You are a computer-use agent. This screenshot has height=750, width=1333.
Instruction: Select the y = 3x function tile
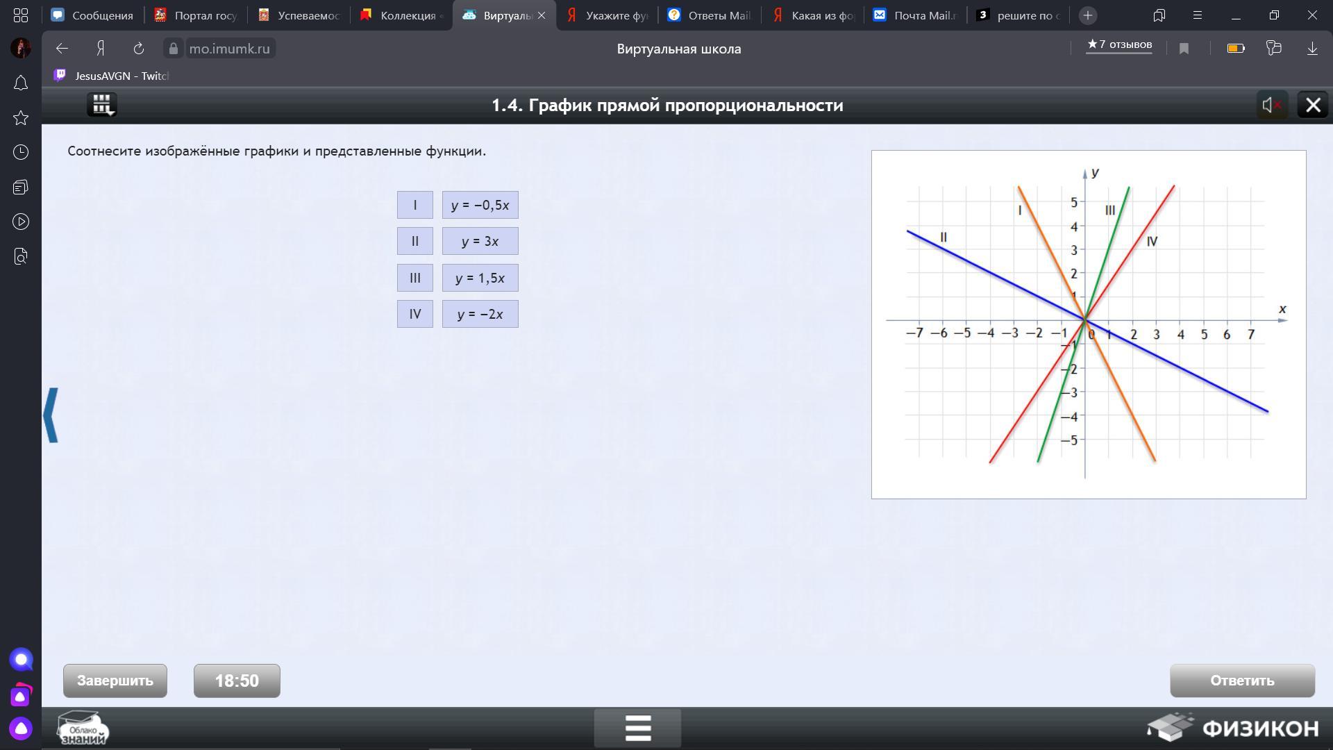tap(480, 241)
